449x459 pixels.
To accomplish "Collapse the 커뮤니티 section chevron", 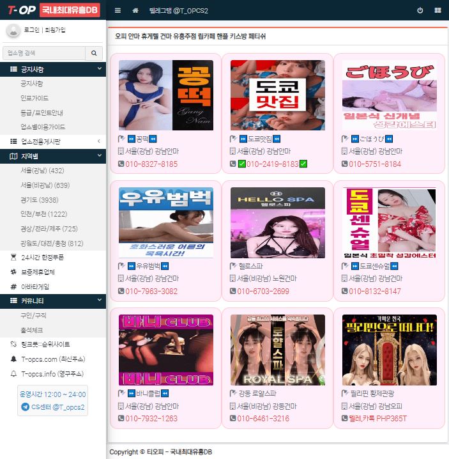I will tap(100, 300).
